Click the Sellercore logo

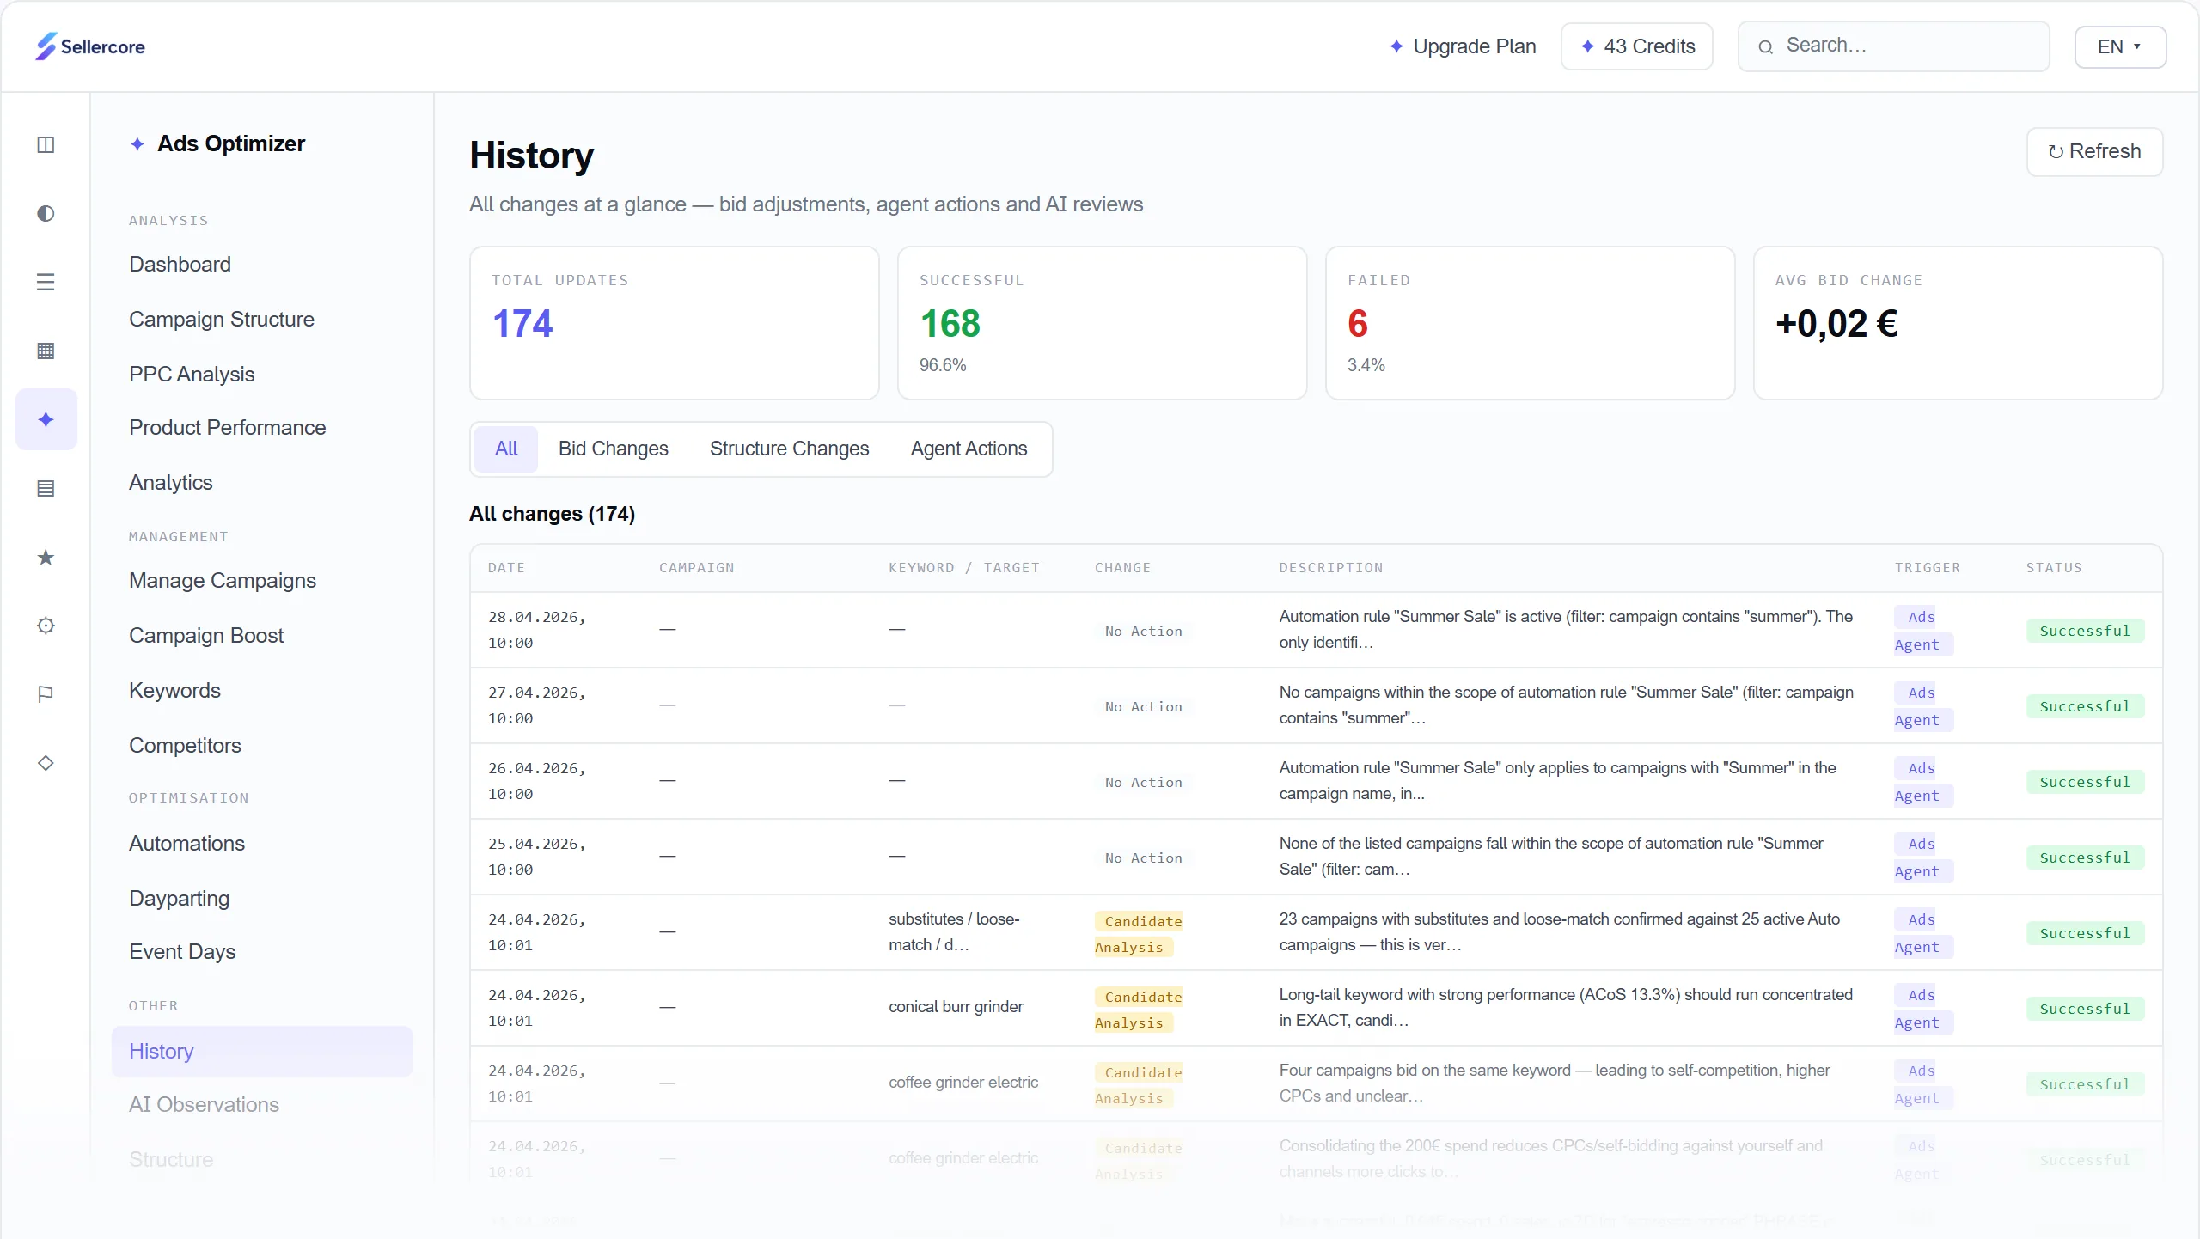(90, 46)
